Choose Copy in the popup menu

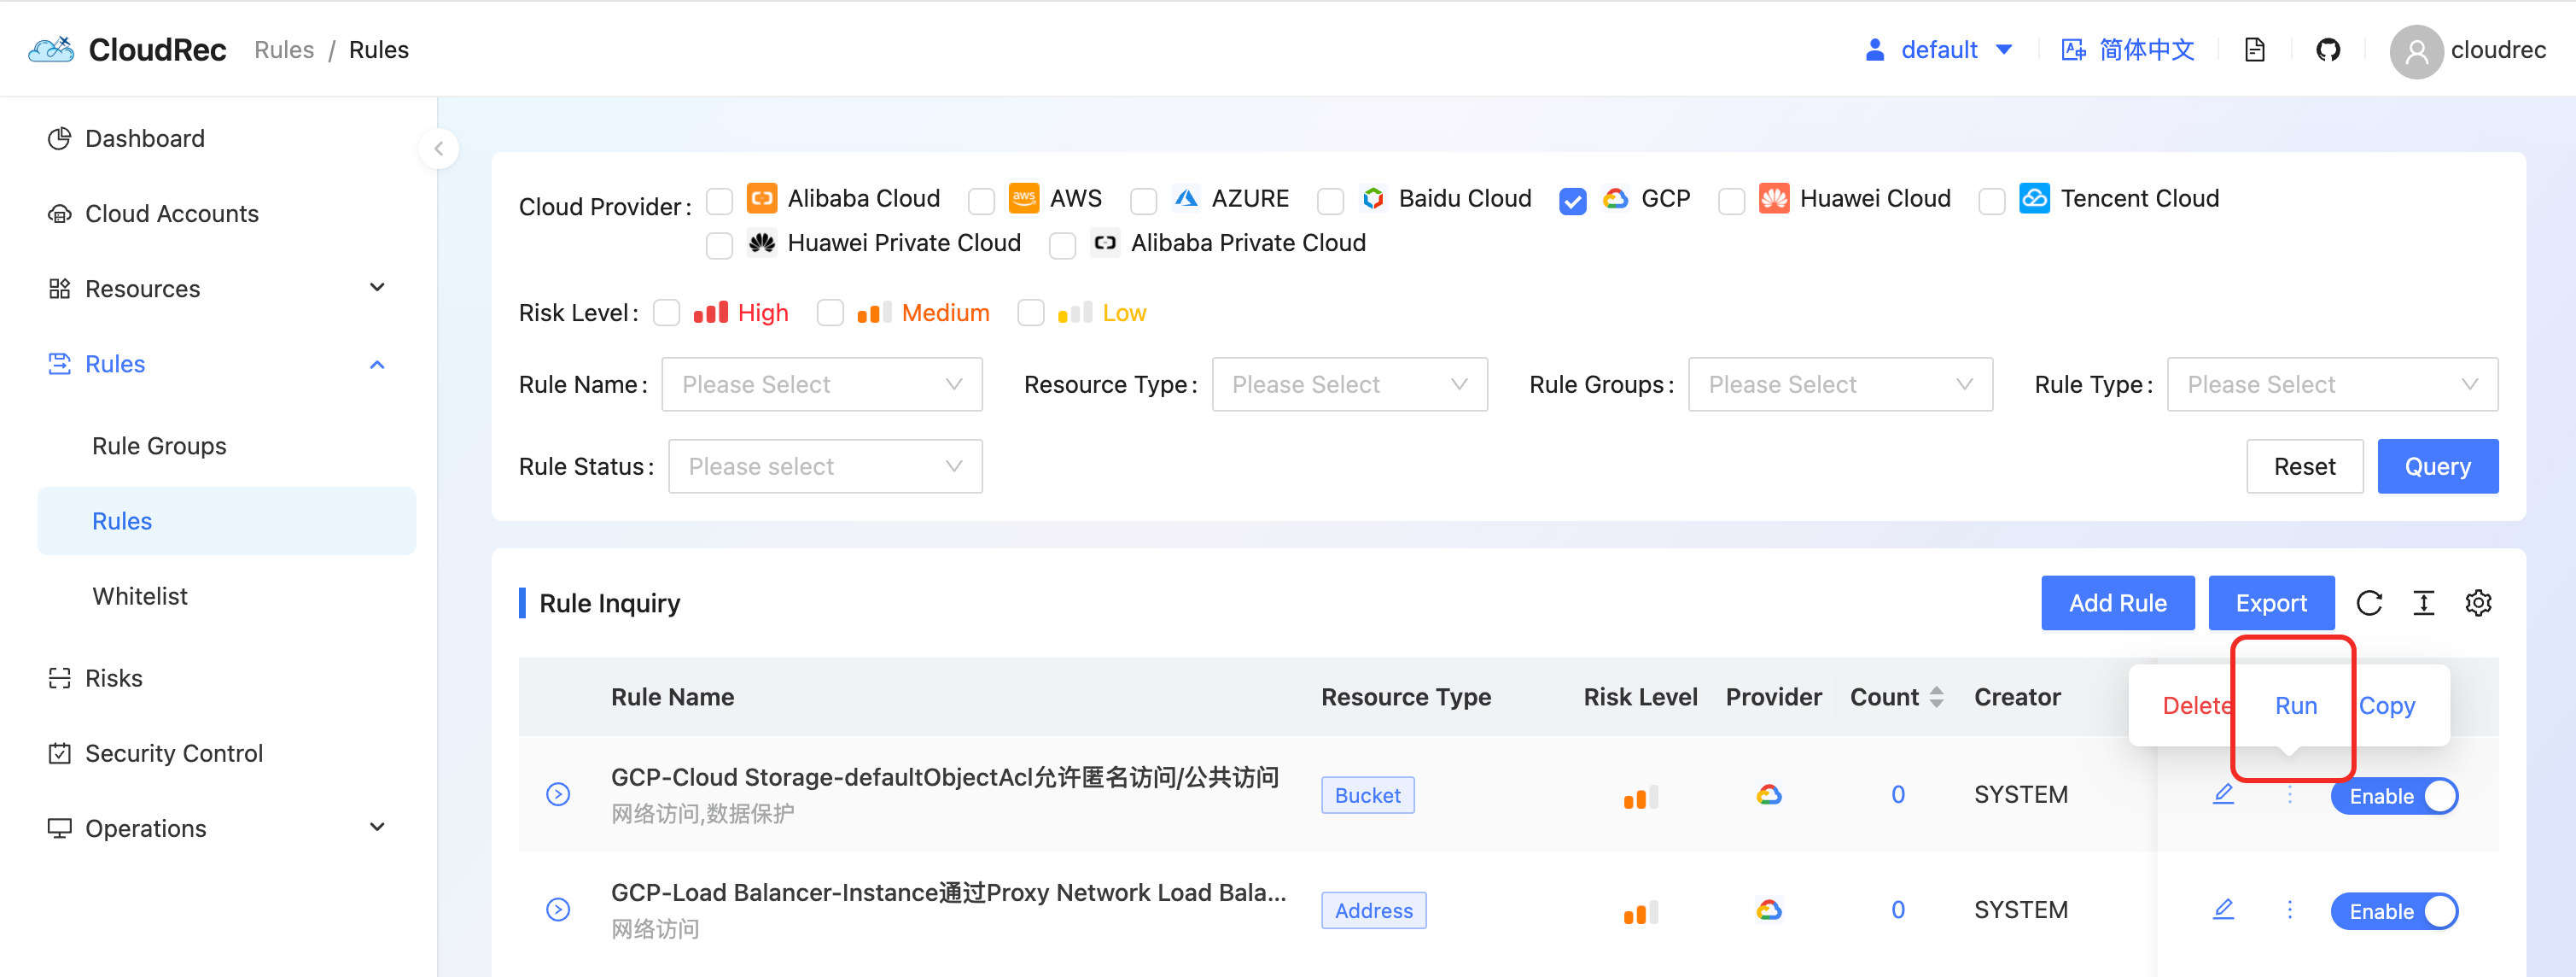pyautogui.click(x=2386, y=705)
